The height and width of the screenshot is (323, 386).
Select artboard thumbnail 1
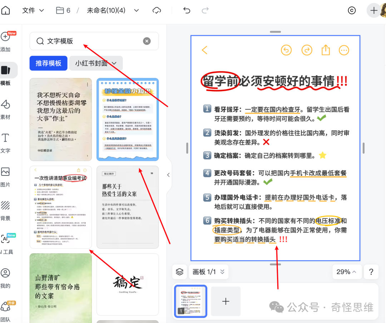(x=190, y=301)
